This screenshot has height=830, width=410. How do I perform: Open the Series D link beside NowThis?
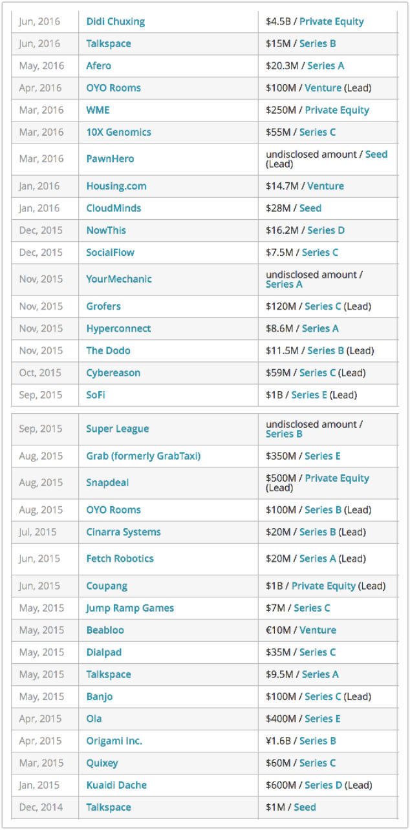pyautogui.click(x=326, y=230)
